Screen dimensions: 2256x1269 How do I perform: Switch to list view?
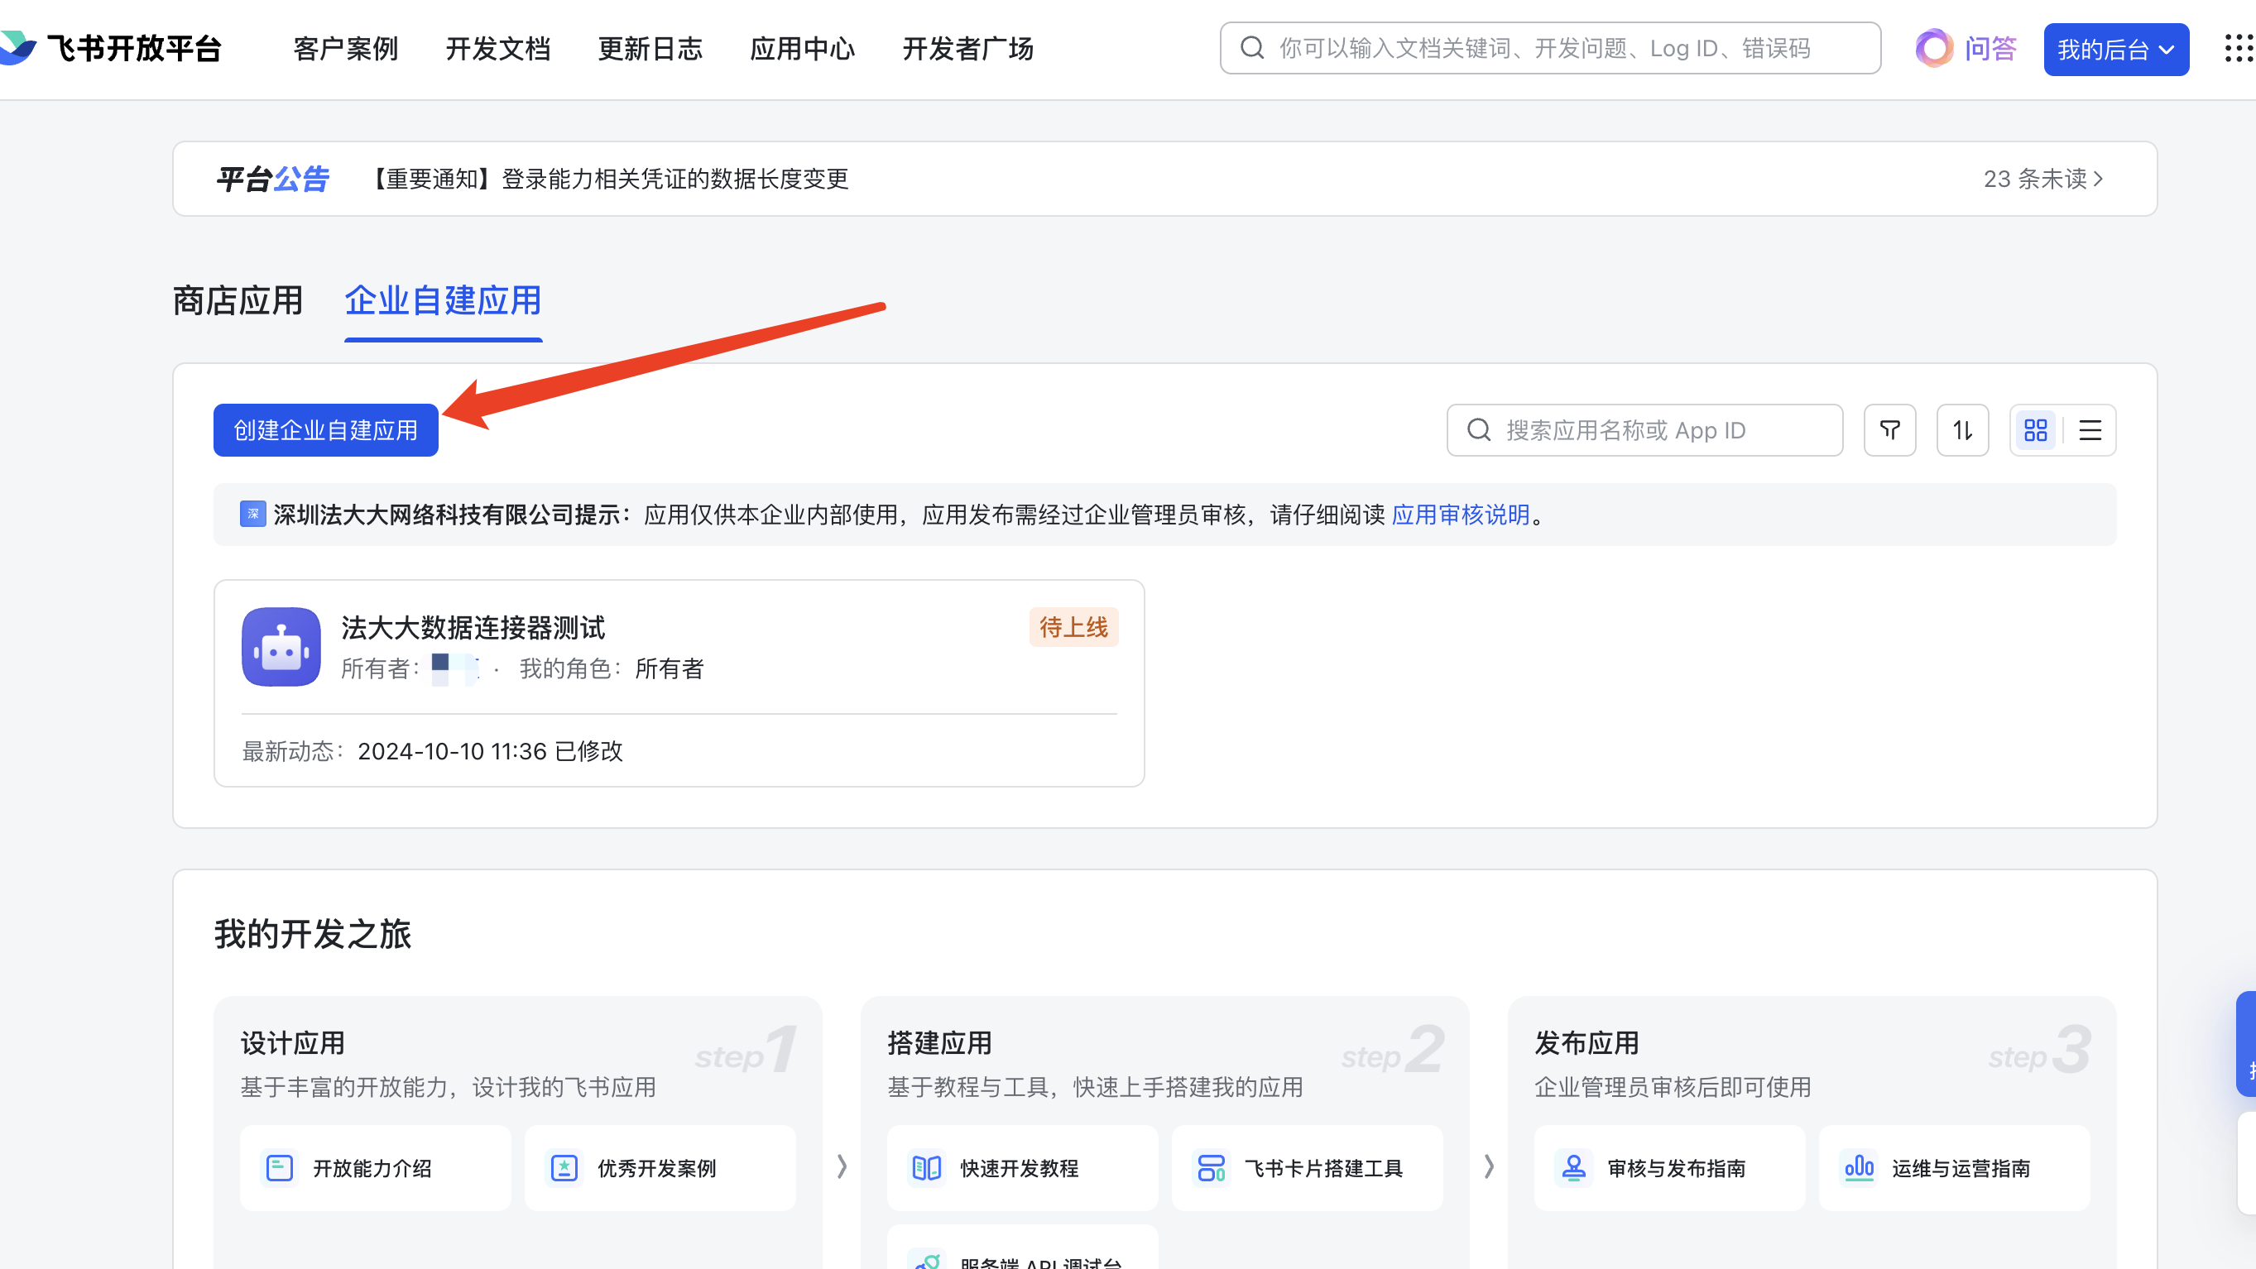tap(2090, 431)
